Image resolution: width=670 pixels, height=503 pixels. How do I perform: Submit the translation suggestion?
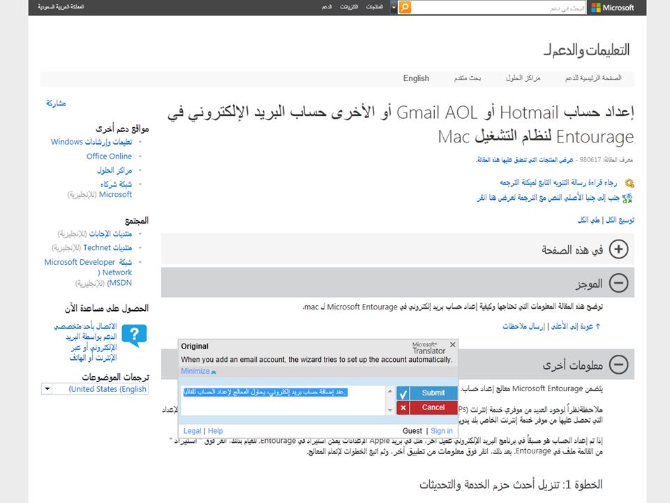(427, 393)
